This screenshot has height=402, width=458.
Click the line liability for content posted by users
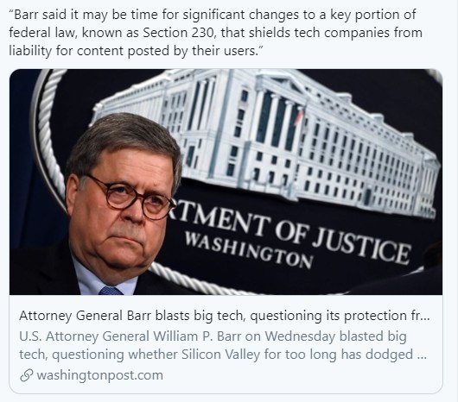pyautogui.click(x=137, y=51)
